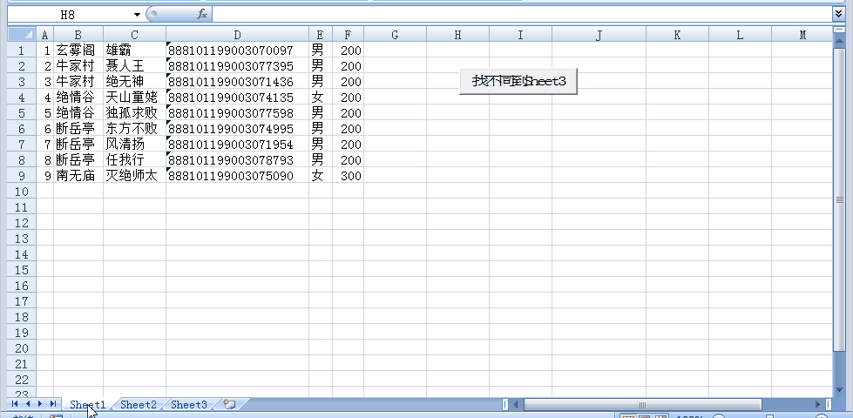
Task: Select row 10 header
Action: click(22, 192)
